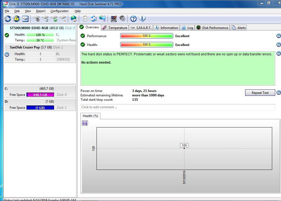The height and width of the screenshot is (201, 281).
Task: Open the Report menu
Action: coord(41,11)
